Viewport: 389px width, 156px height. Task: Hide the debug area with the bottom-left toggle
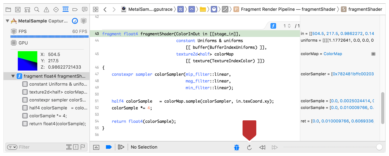pos(96,147)
